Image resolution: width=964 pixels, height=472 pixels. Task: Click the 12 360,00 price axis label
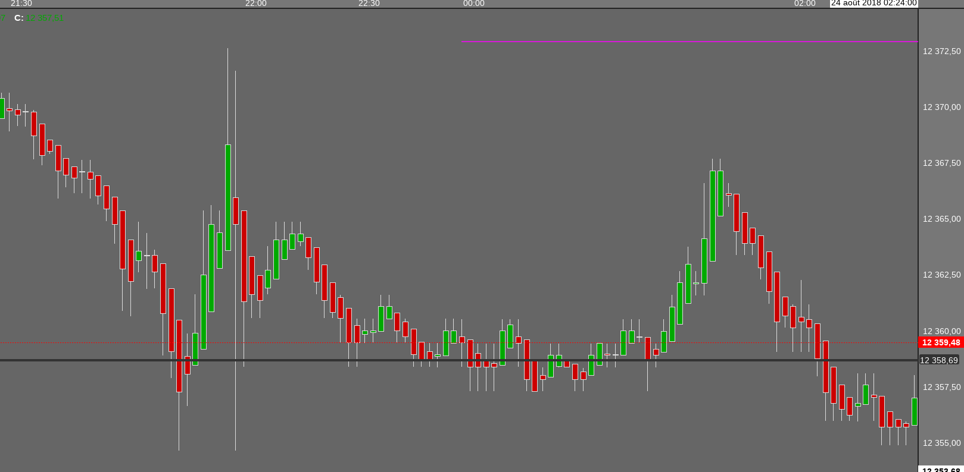941,331
